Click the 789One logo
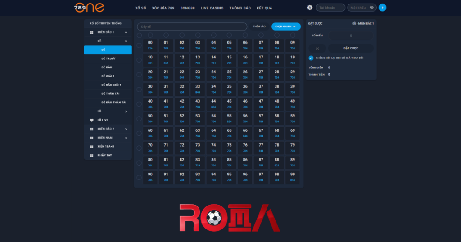 click(x=89, y=8)
